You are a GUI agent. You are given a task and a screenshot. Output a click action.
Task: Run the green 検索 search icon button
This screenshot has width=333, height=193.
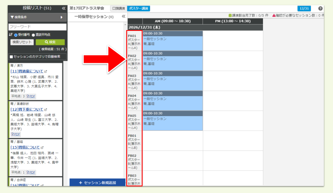[50, 42]
